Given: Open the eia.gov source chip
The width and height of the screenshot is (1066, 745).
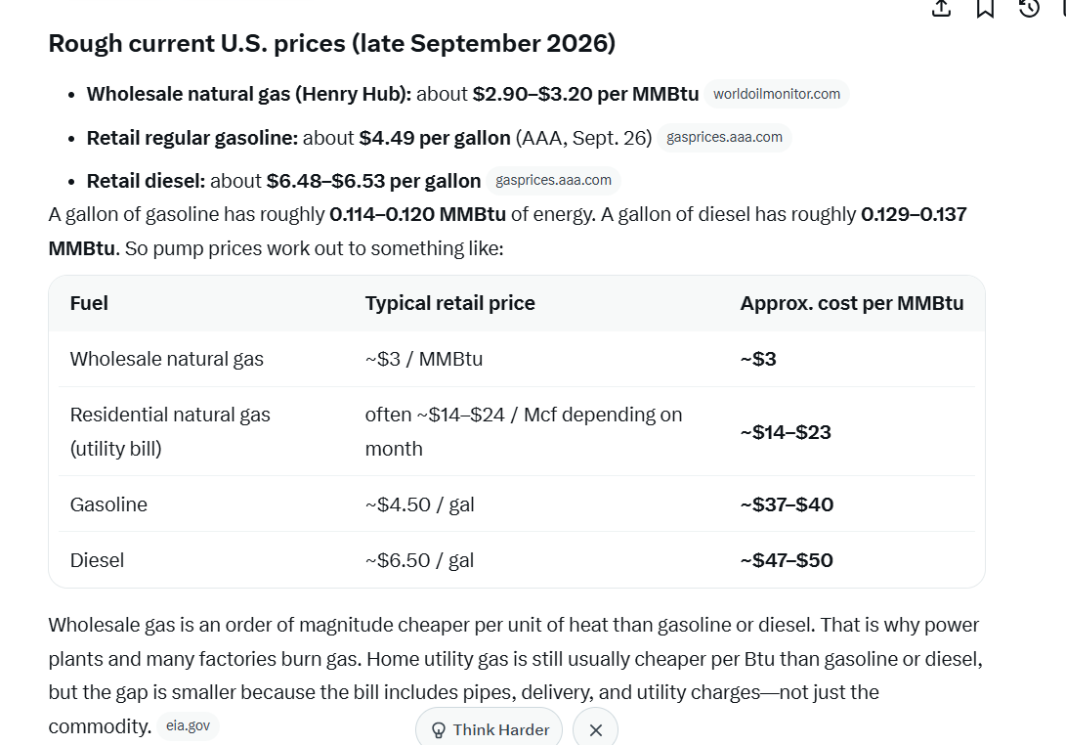Looking at the screenshot, I should click(189, 726).
